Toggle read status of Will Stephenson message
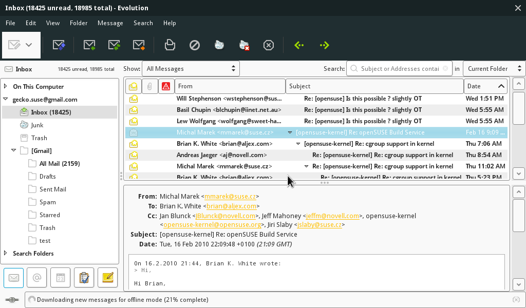 [134, 99]
